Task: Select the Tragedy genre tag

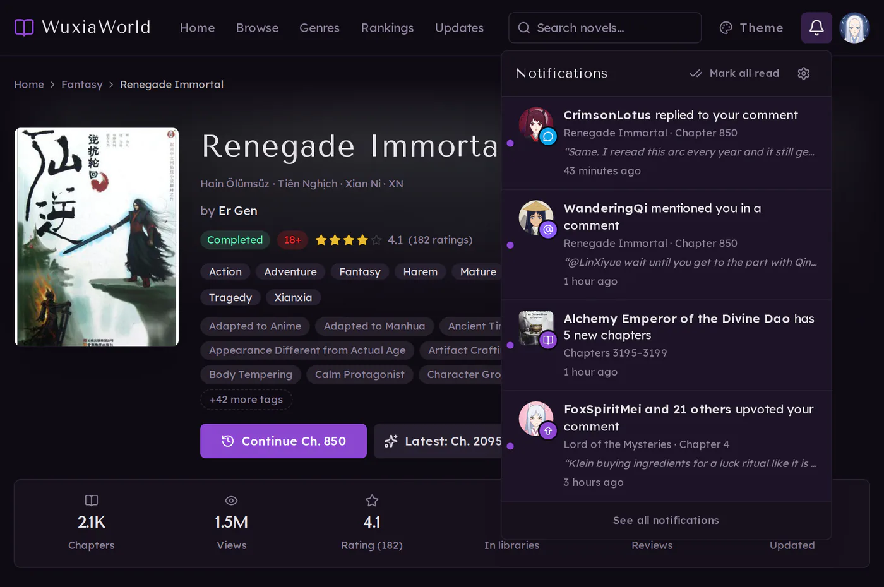Action: tap(230, 297)
